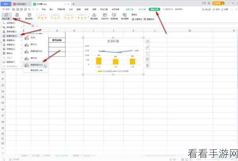The height and width of the screenshot is (161, 238).
Task: Click the command search box
Action: (x=173, y=9)
